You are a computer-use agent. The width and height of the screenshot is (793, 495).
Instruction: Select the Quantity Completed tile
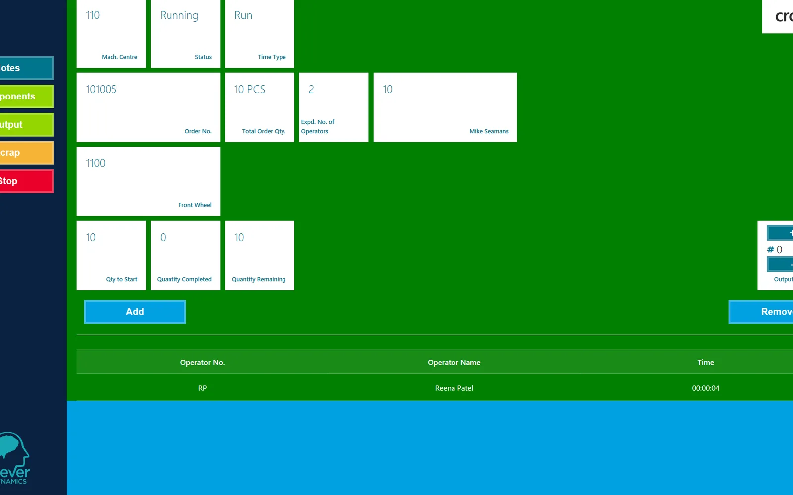185,255
